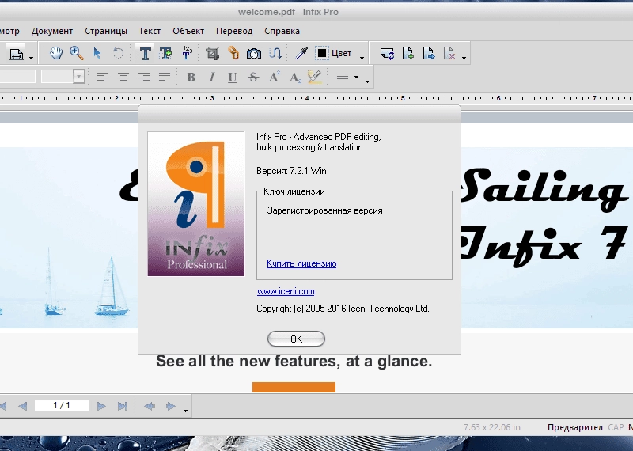
Task: Select the Text edit T tool
Action: click(145, 53)
